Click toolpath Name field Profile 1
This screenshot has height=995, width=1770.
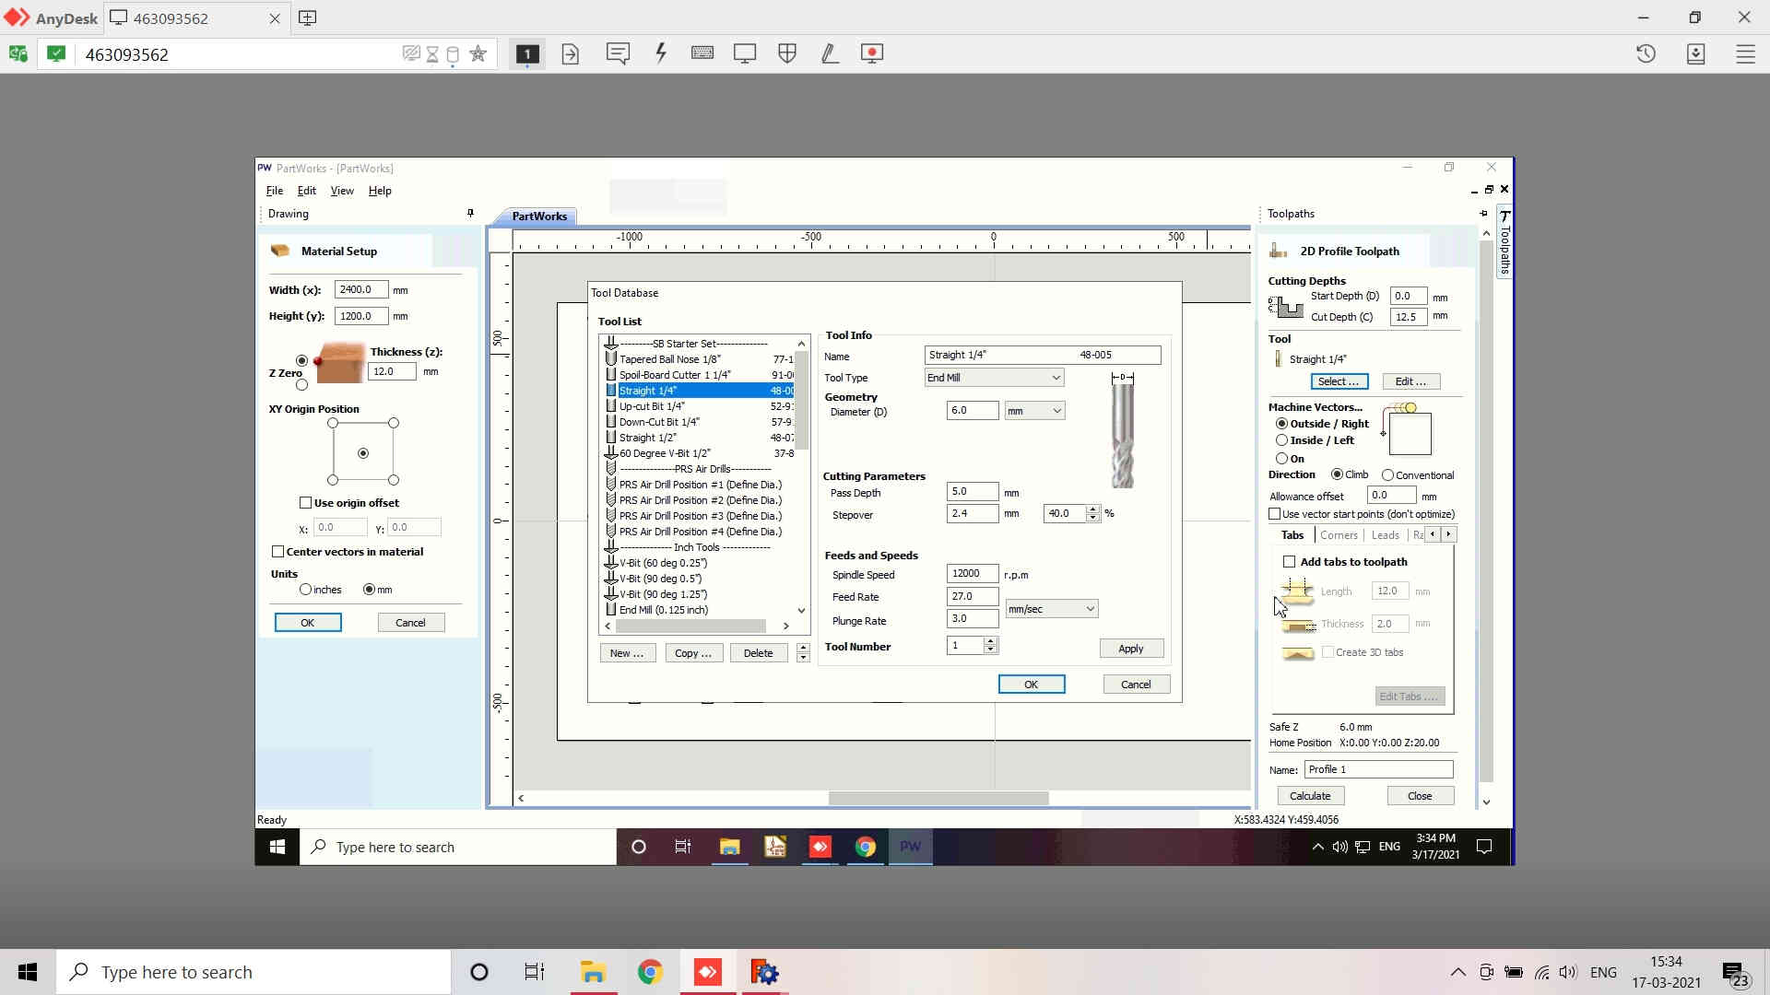(x=1378, y=769)
